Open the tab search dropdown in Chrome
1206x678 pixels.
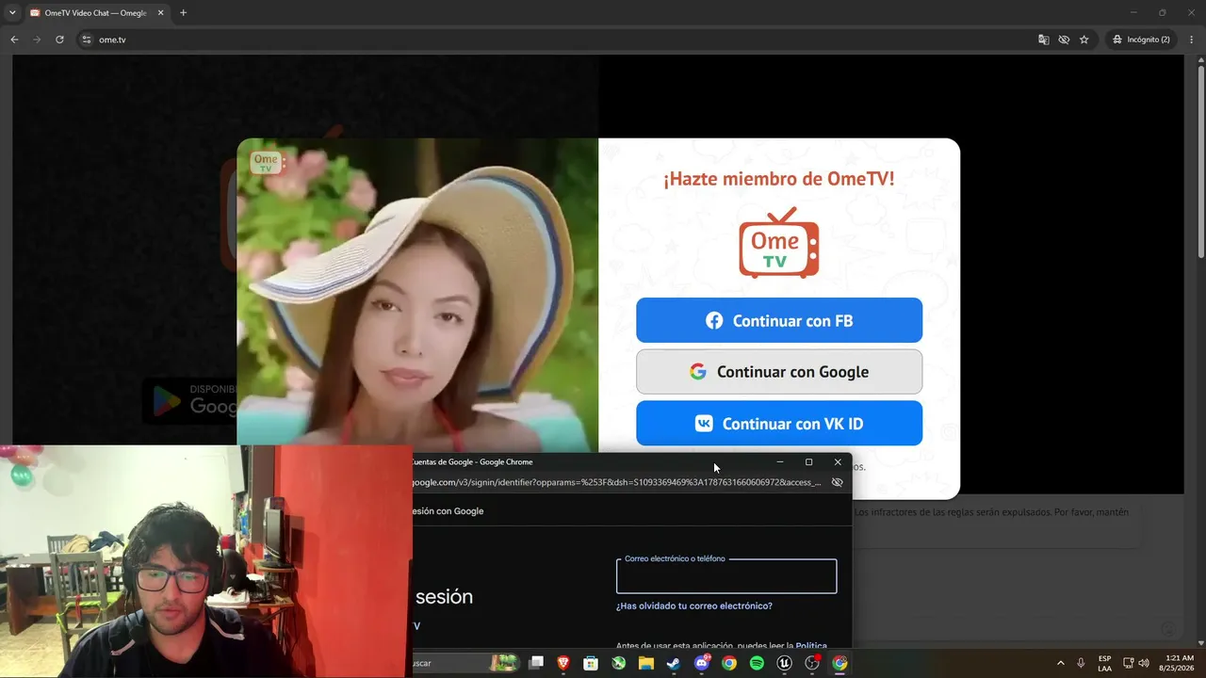pyautogui.click(x=12, y=13)
